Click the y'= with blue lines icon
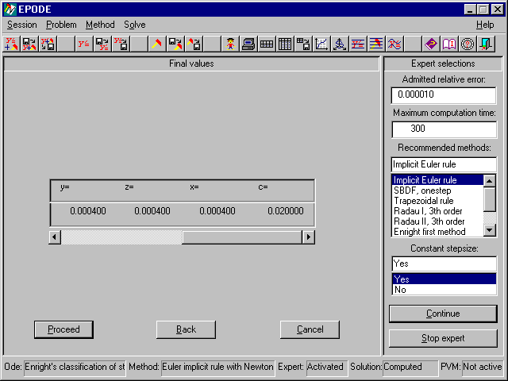 coord(358,44)
